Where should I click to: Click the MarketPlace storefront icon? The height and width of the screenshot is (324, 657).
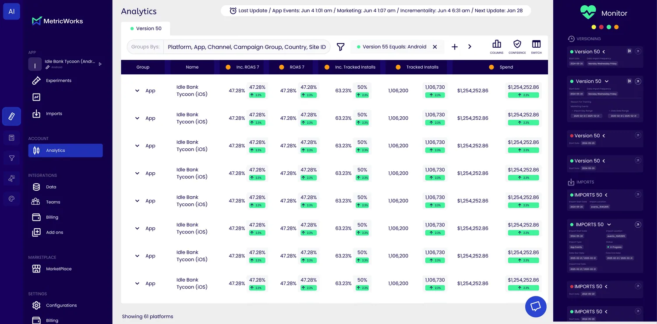(x=37, y=269)
